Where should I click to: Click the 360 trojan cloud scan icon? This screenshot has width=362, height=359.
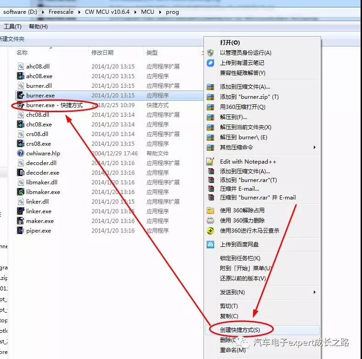210,231
